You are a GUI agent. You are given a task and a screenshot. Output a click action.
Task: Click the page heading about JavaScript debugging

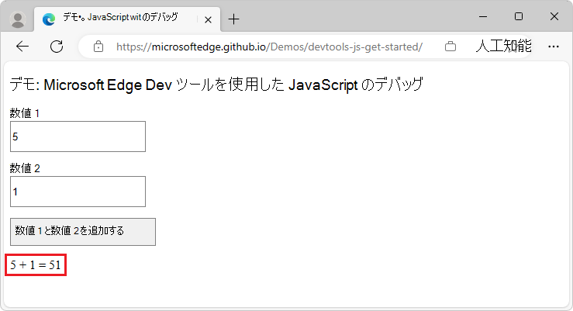click(x=216, y=85)
